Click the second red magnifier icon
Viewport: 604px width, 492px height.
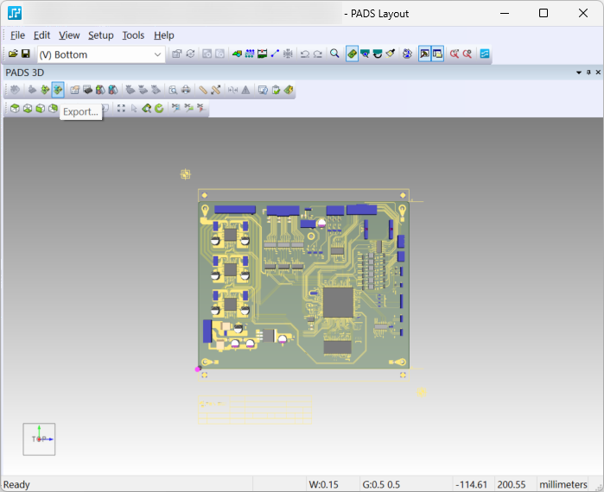click(x=467, y=54)
